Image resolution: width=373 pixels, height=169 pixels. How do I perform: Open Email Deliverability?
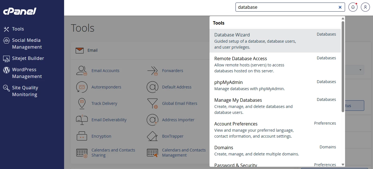tap(109, 120)
